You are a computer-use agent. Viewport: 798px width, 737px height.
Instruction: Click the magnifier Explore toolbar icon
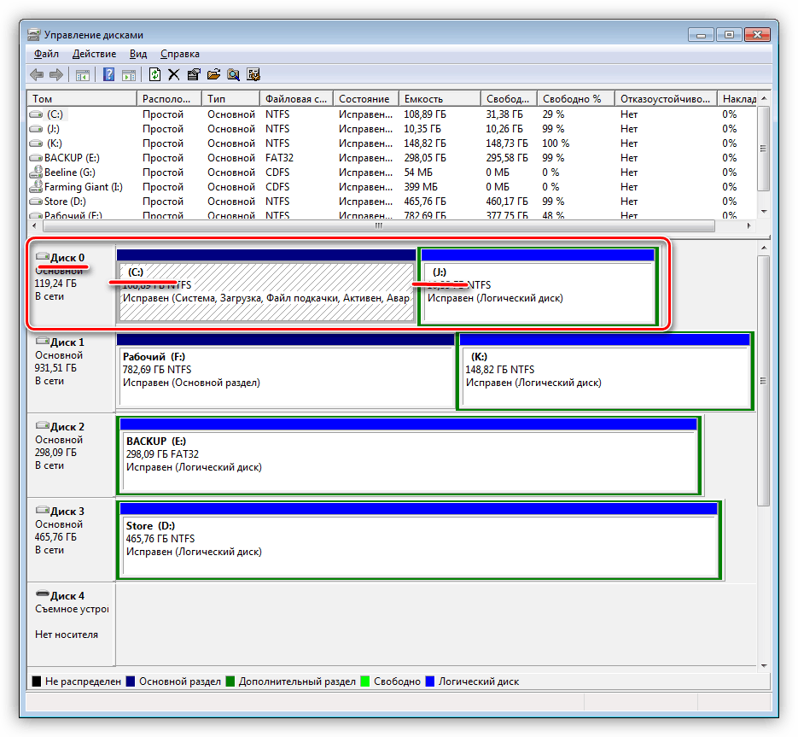click(234, 75)
